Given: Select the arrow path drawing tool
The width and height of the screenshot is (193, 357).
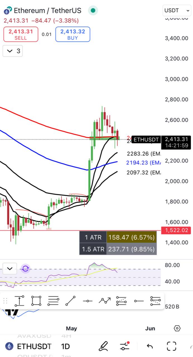Looking at the screenshot, I should point(105,301).
